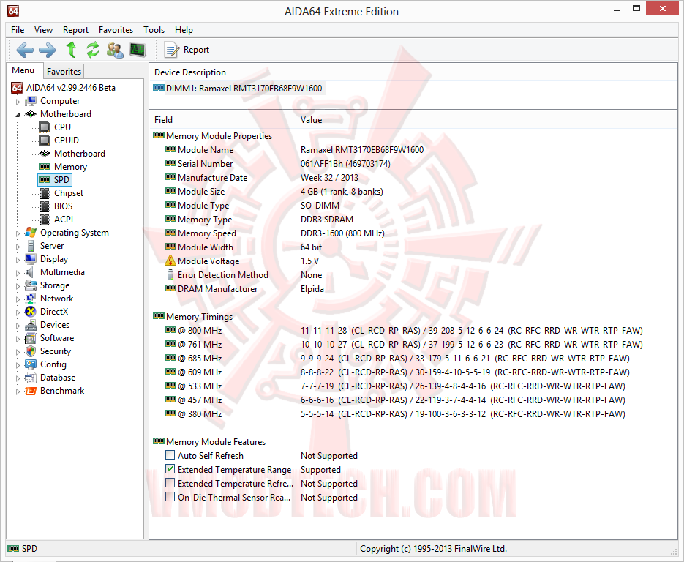Expand the Computer tree node

click(x=18, y=102)
